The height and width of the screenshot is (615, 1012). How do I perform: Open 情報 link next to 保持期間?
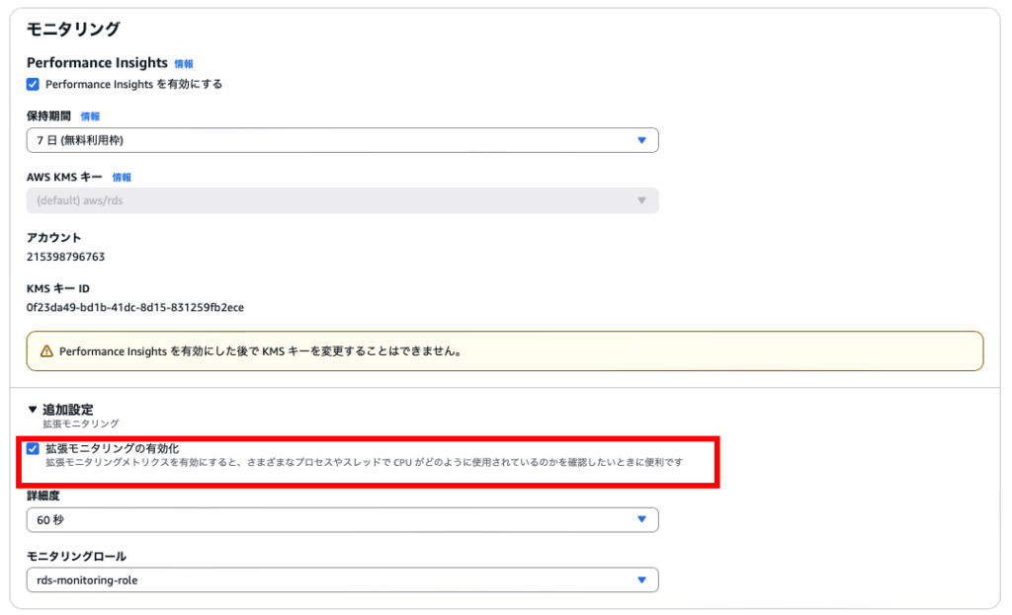coord(90,116)
